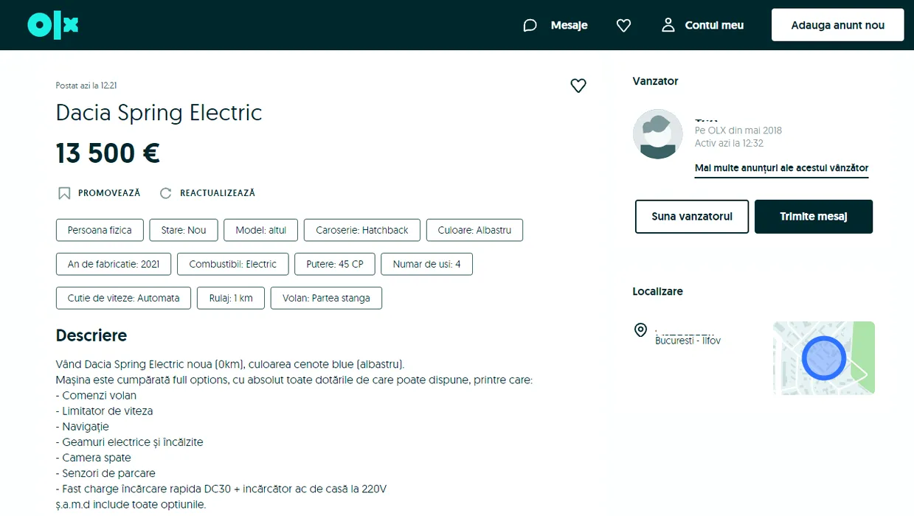
Task: Click the Promoveaza bookmark icon
Action: tap(64, 193)
